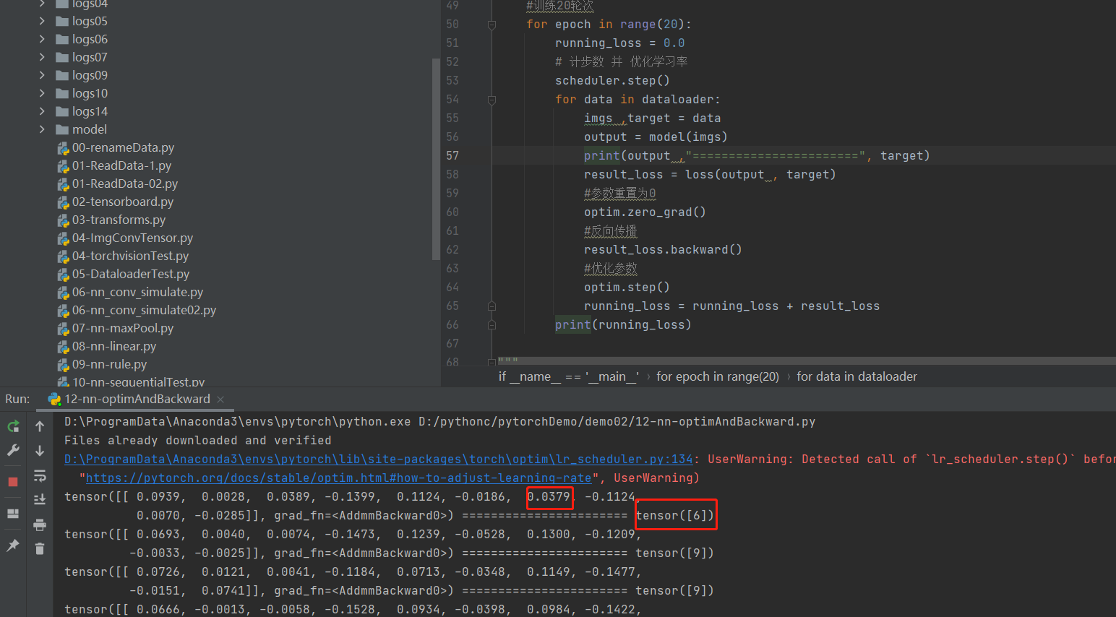Open 06-nn_conv_simulate.py file
The height and width of the screenshot is (617, 1116).
coord(137,292)
